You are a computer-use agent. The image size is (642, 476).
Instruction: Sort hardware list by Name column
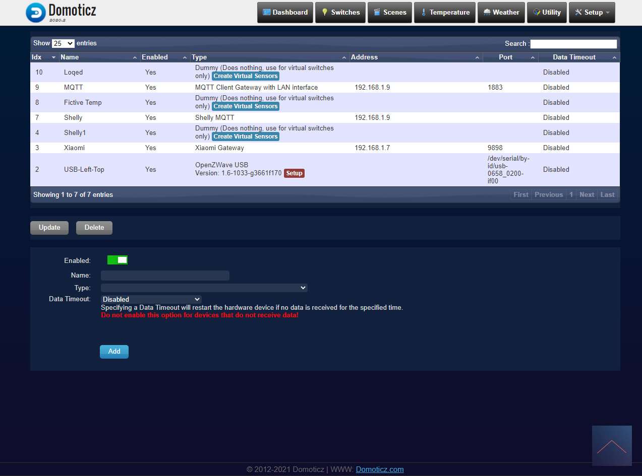pyautogui.click(x=98, y=57)
